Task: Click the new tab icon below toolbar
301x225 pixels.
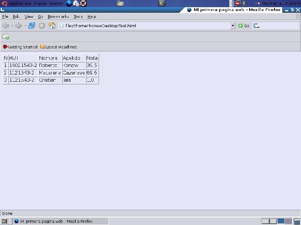Action: tap(6, 37)
